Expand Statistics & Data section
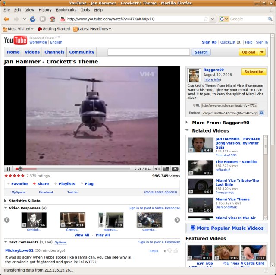The image size is (276, 275). click(x=6, y=201)
